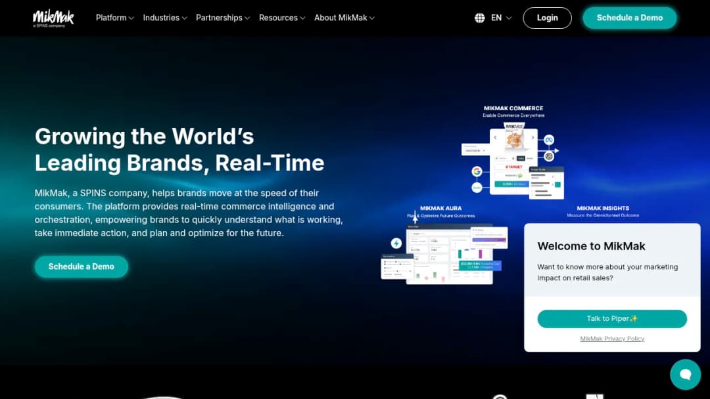Click the Login button
The height and width of the screenshot is (399, 710).
click(547, 18)
